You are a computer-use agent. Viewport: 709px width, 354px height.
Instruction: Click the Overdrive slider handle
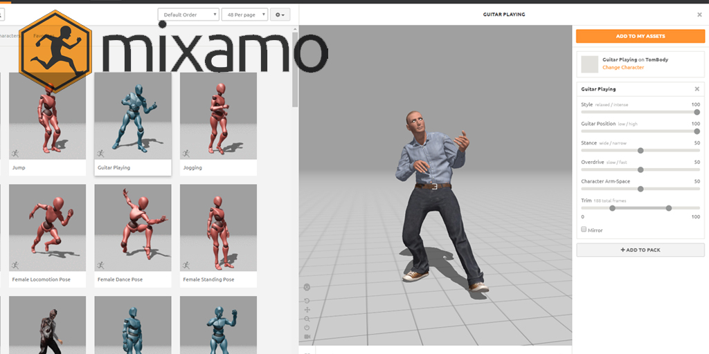coord(640,170)
